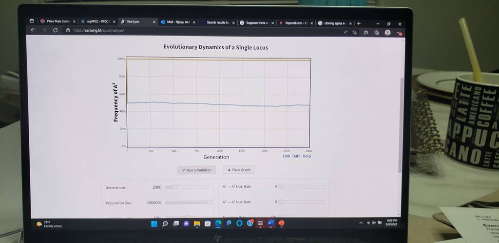Open the network and volume quick settings
The image size is (499, 243).
pyautogui.click(x=374, y=223)
